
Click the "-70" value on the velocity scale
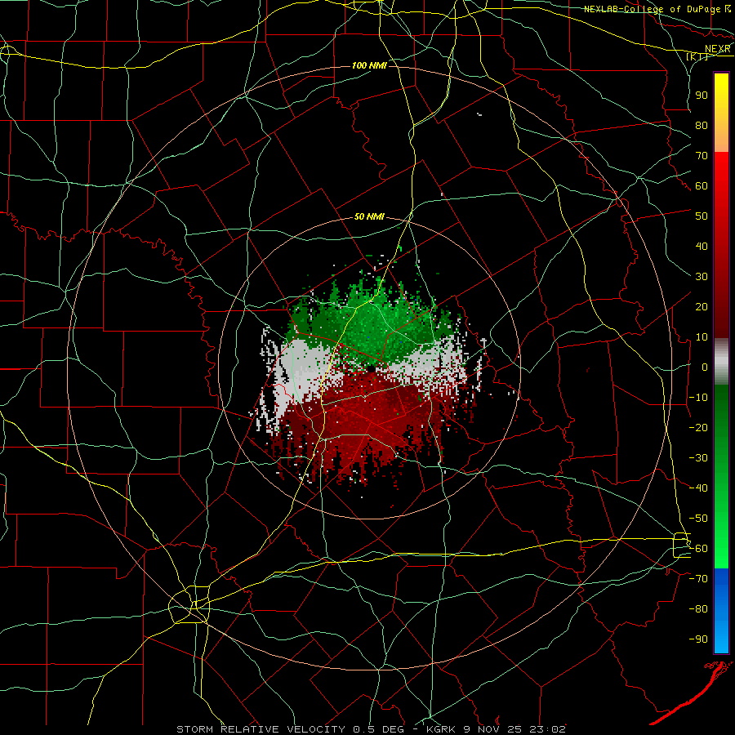tap(698, 579)
